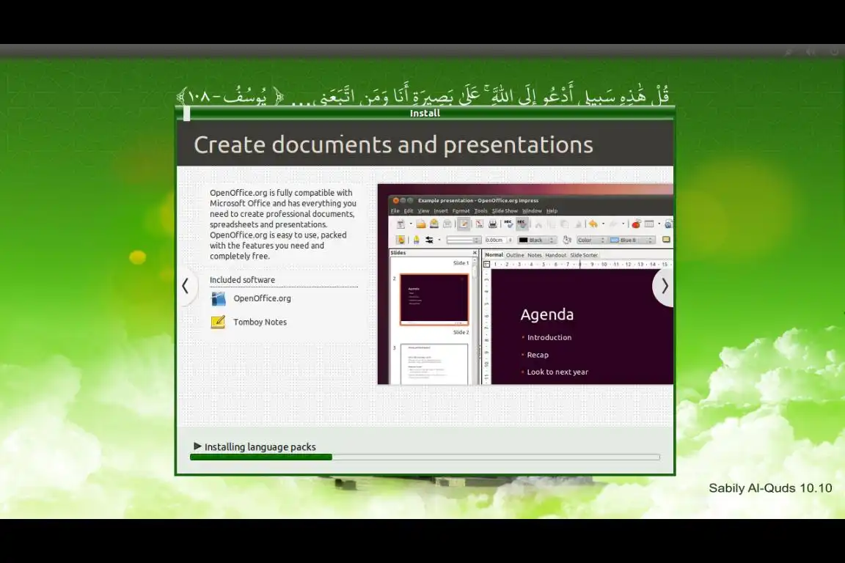
Task: Click the Chart icon in Impress toolbar
Action: point(636,224)
